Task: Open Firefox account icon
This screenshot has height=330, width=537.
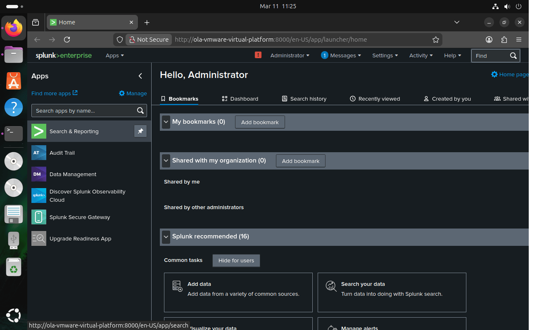Action: 489,40
